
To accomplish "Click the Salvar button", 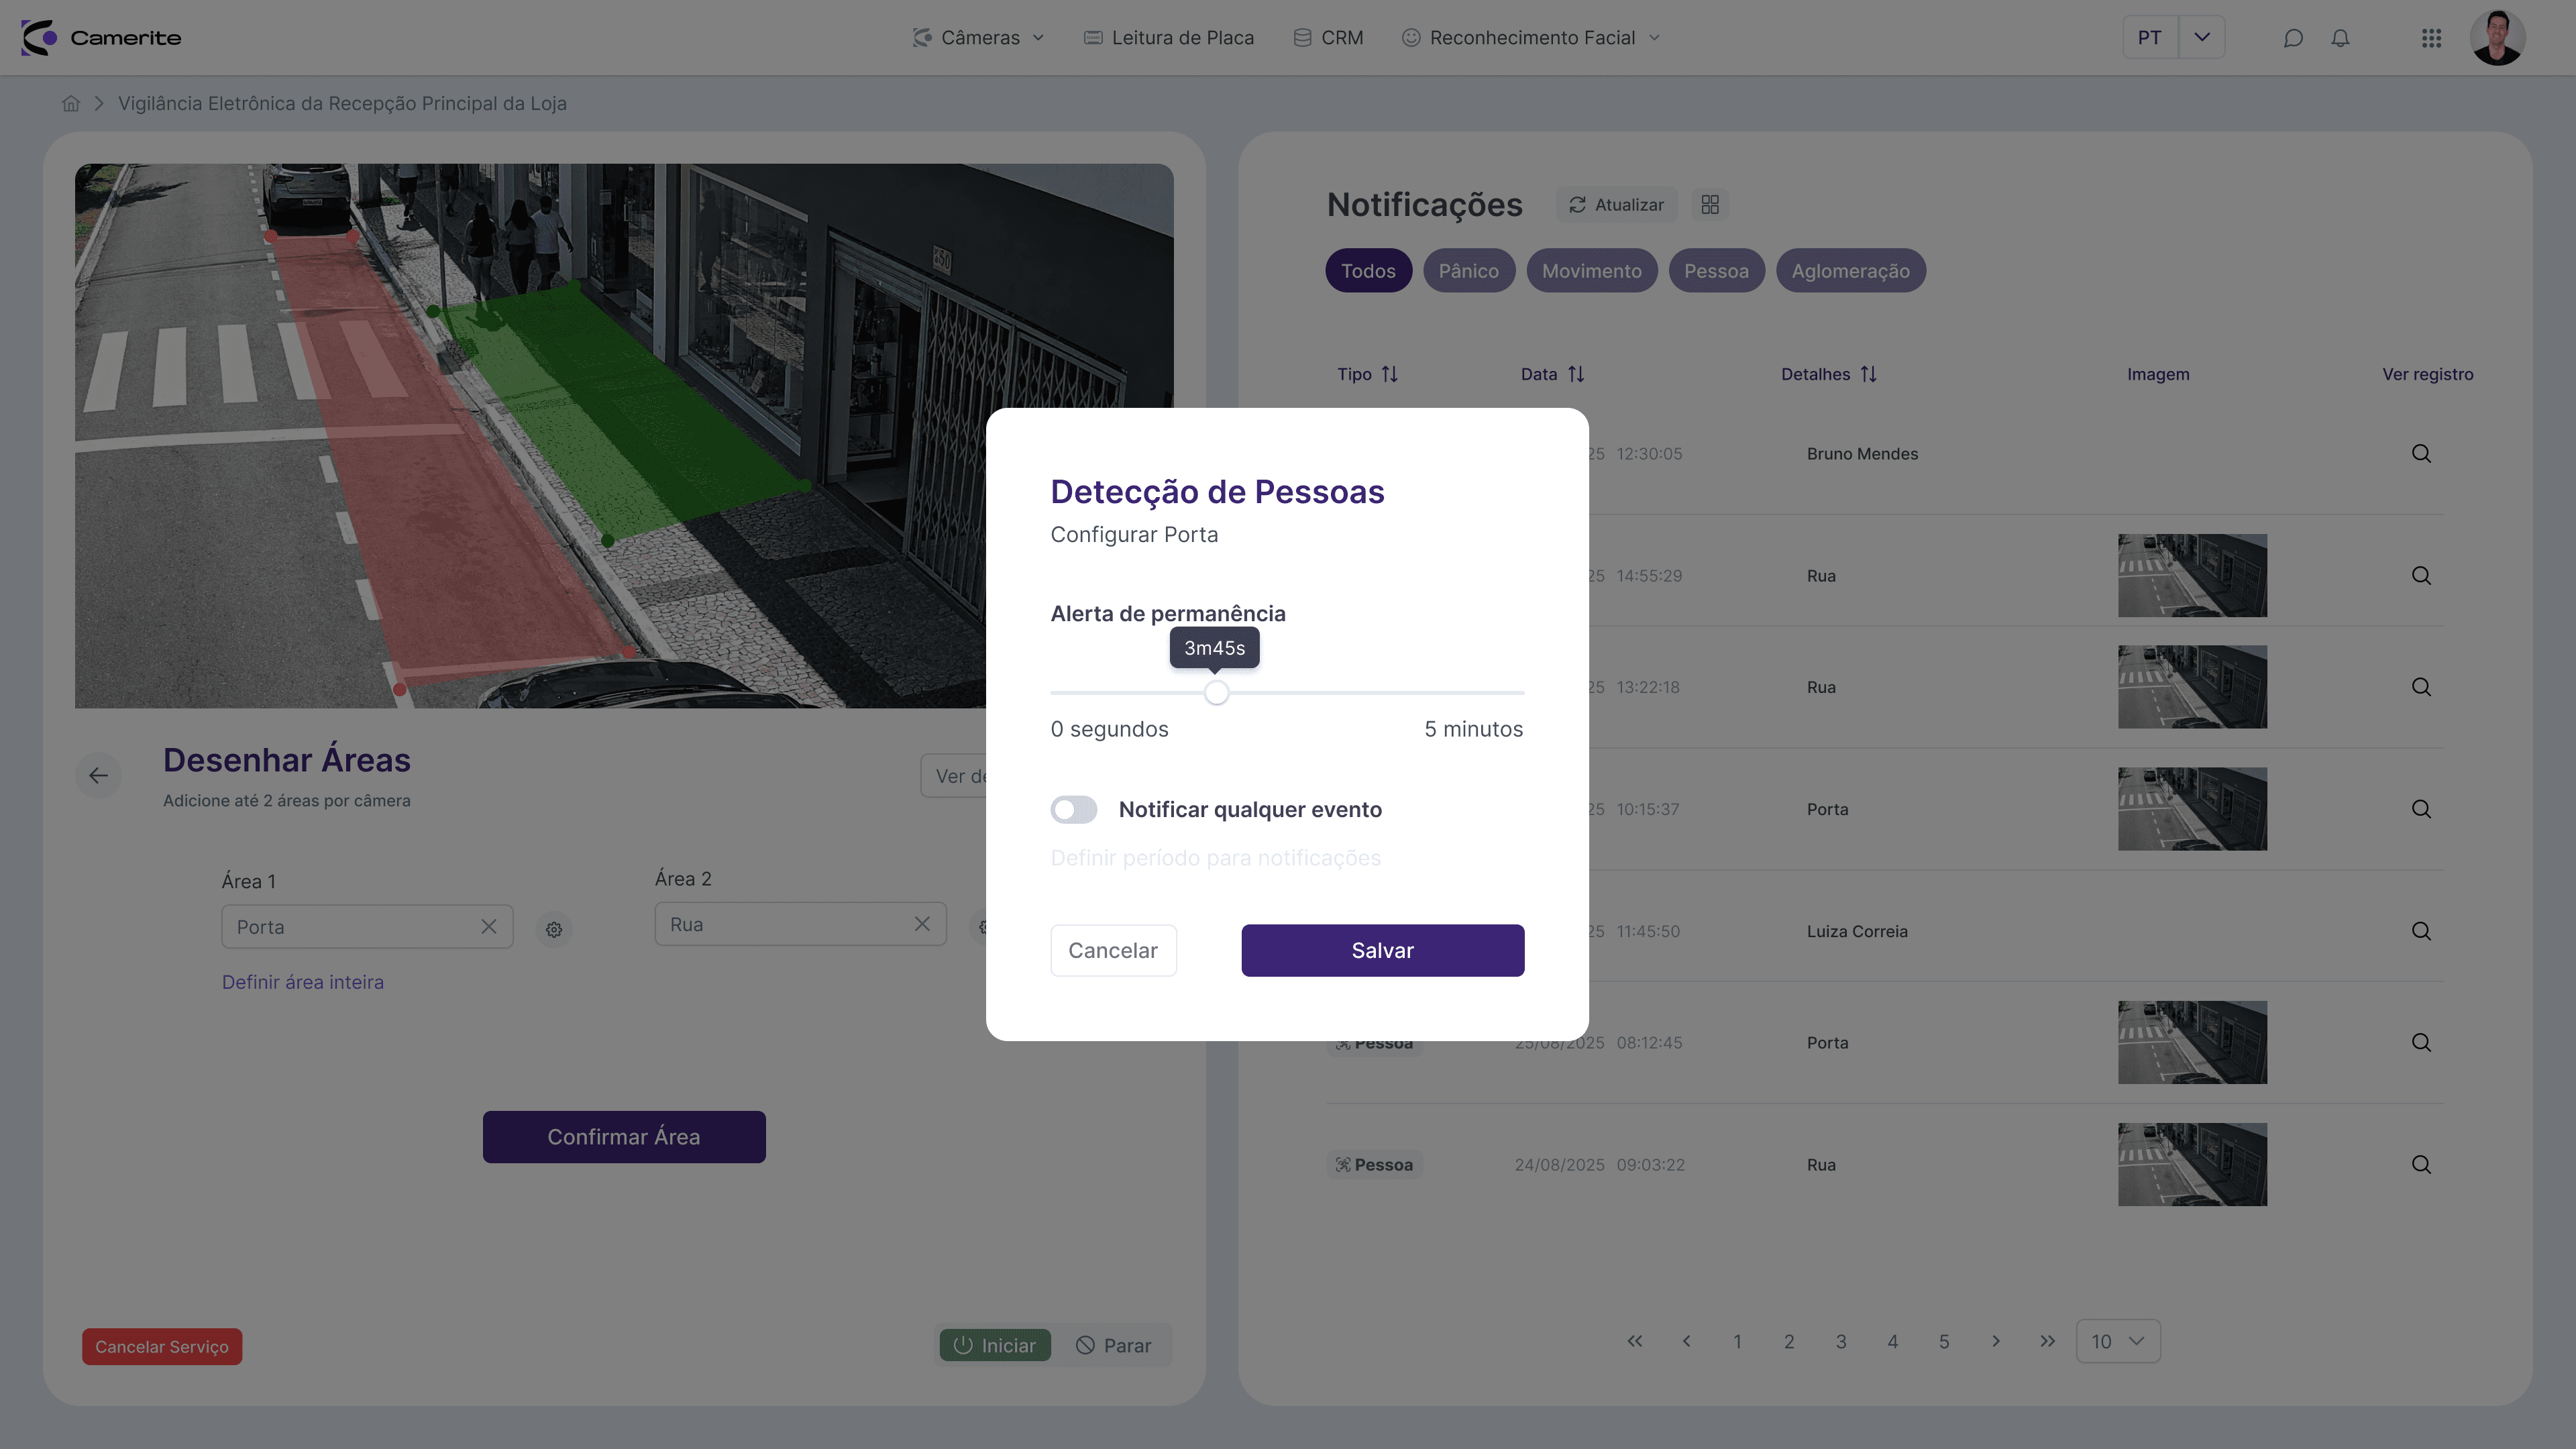I will 1382,950.
